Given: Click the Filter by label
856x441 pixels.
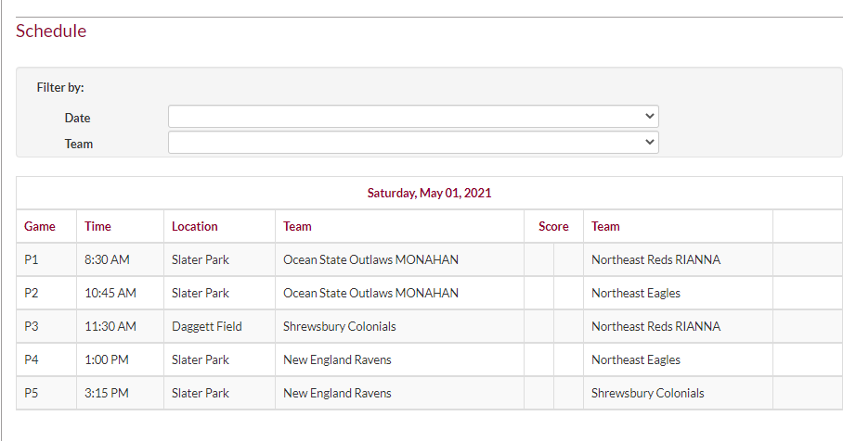Looking at the screenshot, I should [x=60, y=88].
